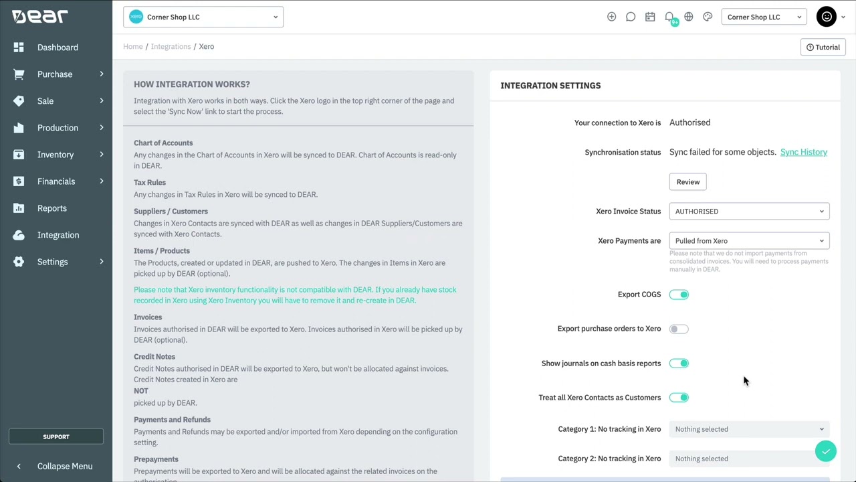Open Category 1 tracking dropdown
Image resolution: width=856 pixels, height=482 pixels.
click(749, 429)
